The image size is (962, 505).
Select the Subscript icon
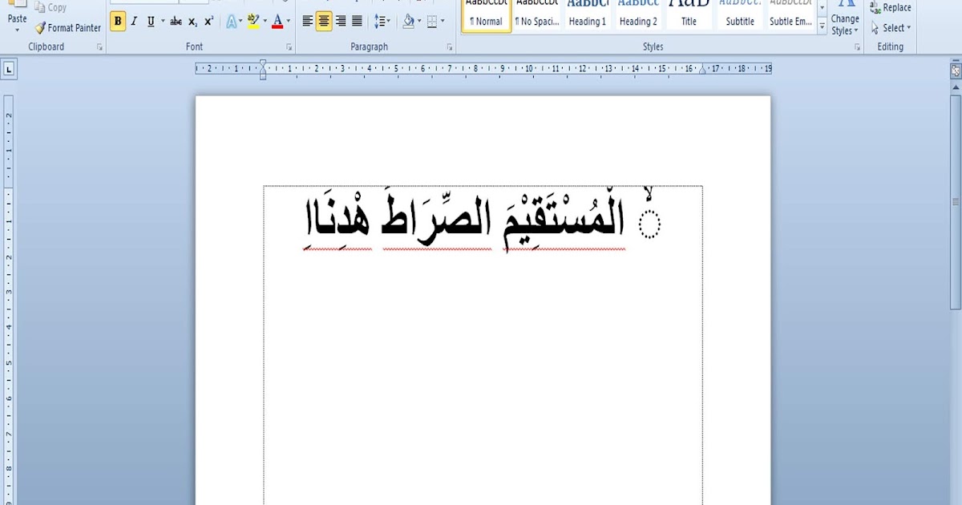193,21
